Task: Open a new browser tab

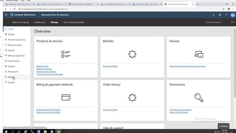Action: click(x=198, y=4)
